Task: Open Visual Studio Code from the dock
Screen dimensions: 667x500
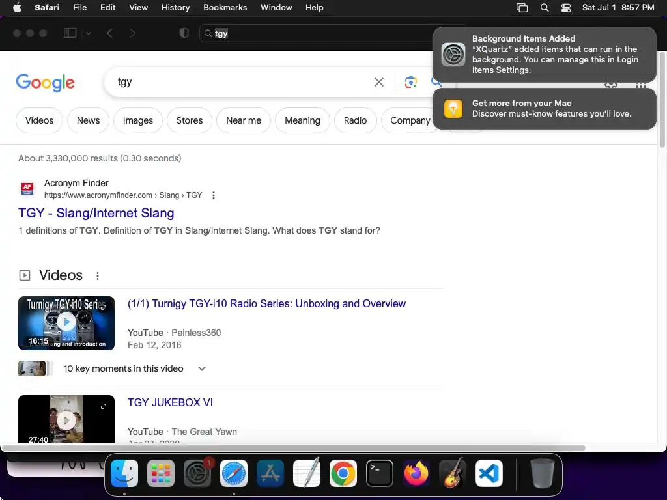Action: tap(489, 473)
